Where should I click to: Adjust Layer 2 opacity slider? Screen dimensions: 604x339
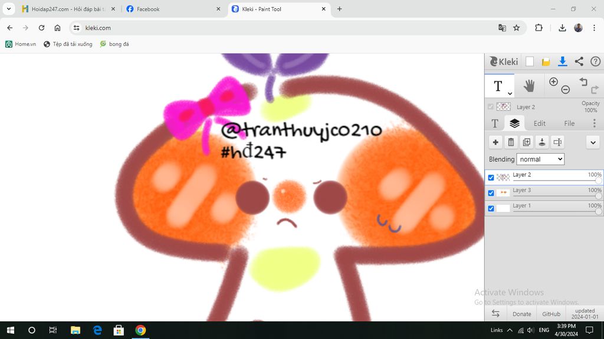(x=557, y=180)
